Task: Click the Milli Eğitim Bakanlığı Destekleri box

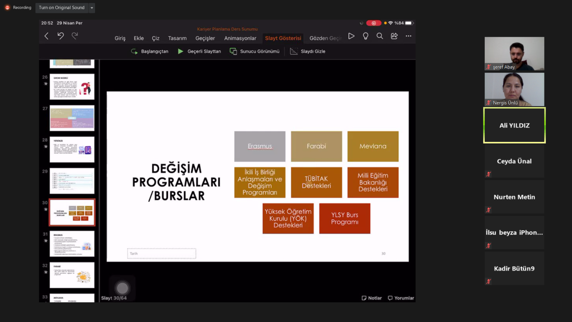Action: (x=373, y=182)
